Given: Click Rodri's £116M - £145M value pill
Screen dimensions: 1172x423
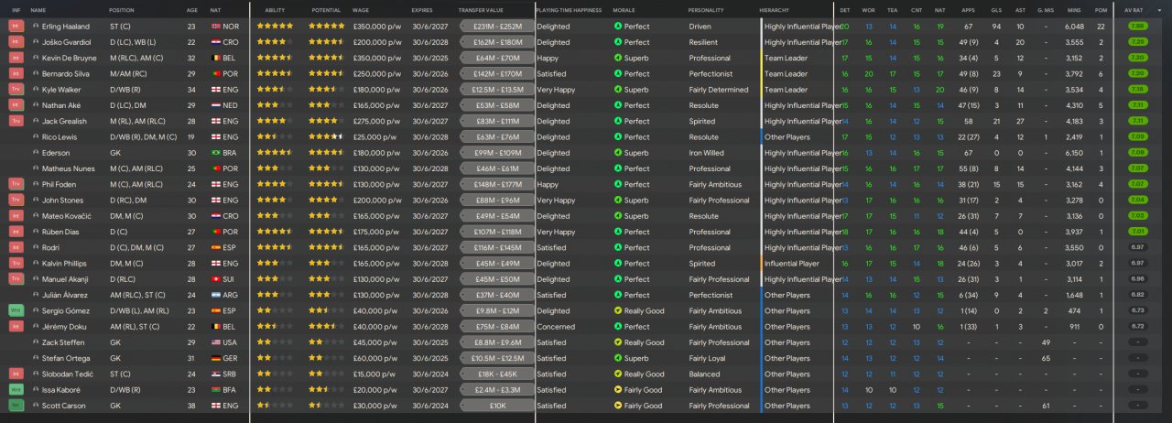Looking at the screenshot, I should [x=497, y=247].
